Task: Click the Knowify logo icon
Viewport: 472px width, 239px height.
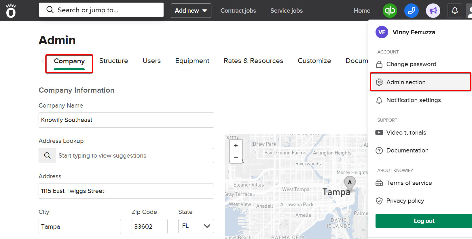Action: [11, 11]
